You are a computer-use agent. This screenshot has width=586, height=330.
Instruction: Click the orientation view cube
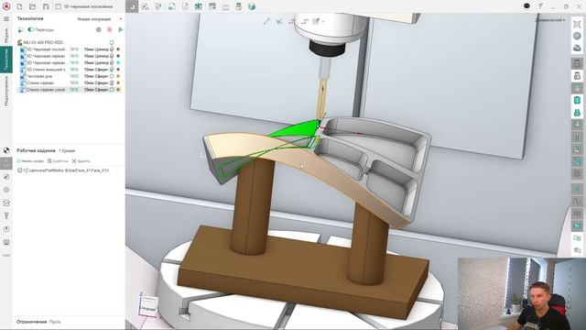(148, 305)
